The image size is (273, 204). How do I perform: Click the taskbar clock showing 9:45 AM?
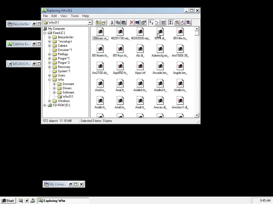click(x=265, y=201)
